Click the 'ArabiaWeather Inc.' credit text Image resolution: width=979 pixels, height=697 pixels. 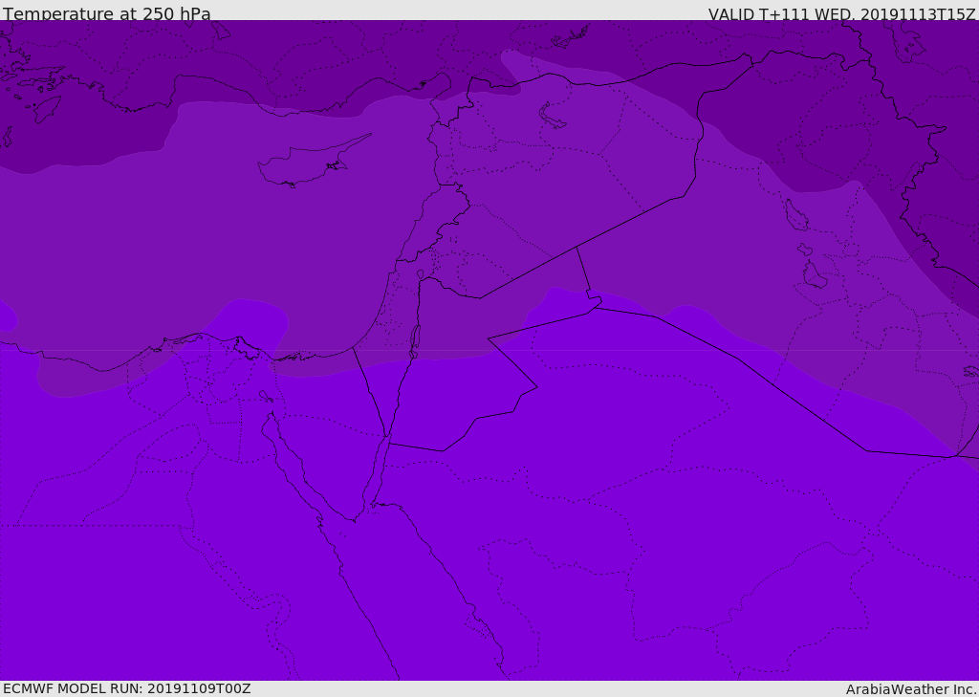pos(910,689)
